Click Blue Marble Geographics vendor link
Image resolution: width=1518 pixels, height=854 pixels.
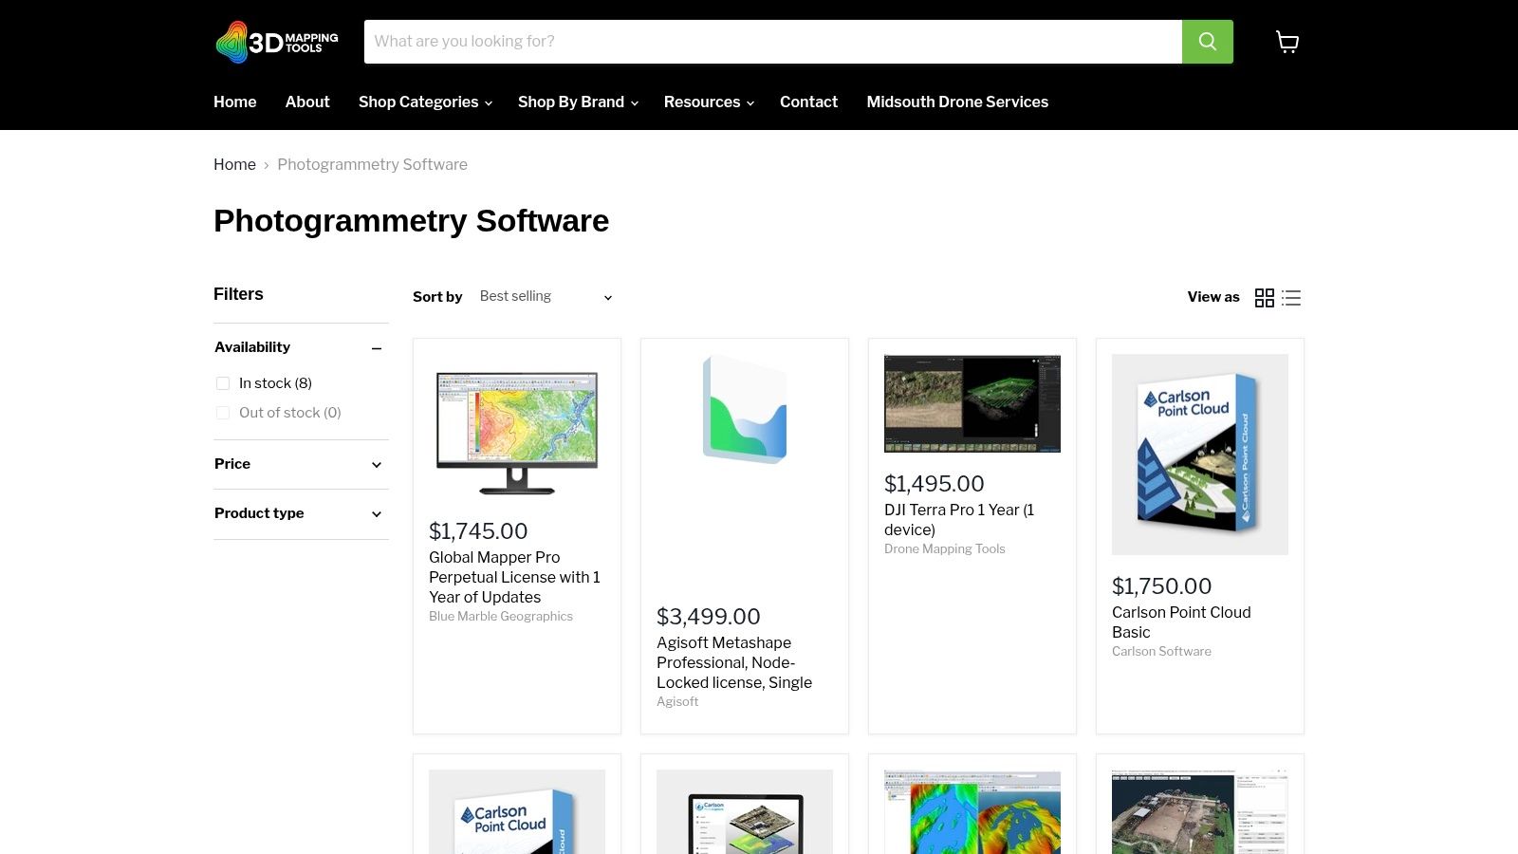tap(501, 616)
